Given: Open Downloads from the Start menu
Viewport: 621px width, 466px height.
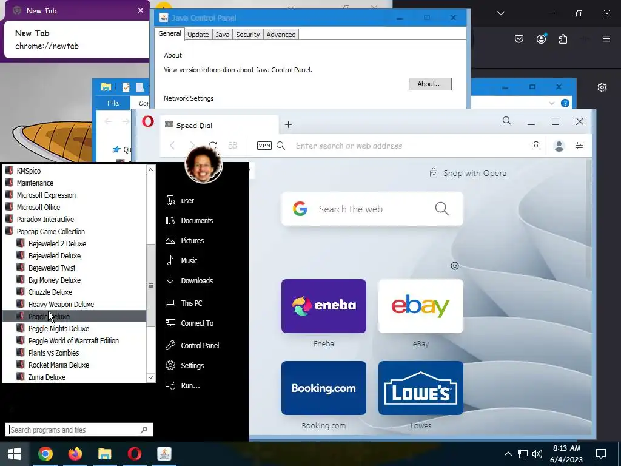Looking at the screenshot, I should (x=197, y=280).
